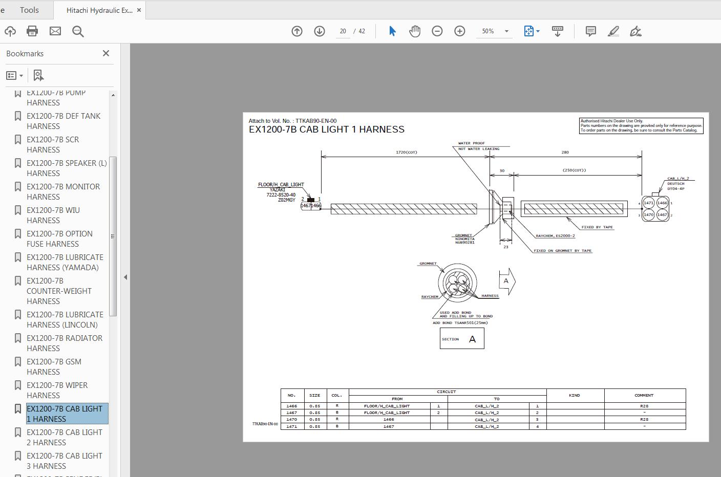Go to the next page

tap(319, 31)
